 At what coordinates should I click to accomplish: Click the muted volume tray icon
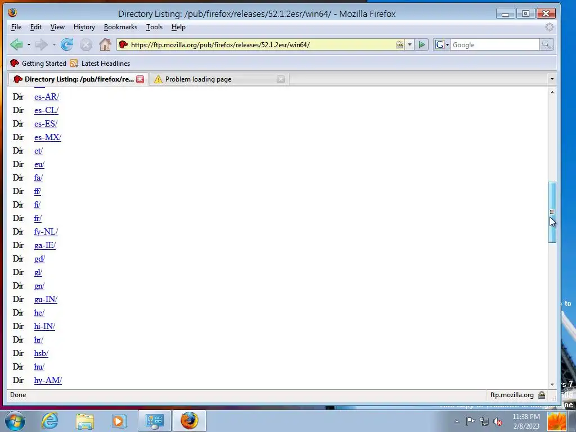tap(498, 421)
